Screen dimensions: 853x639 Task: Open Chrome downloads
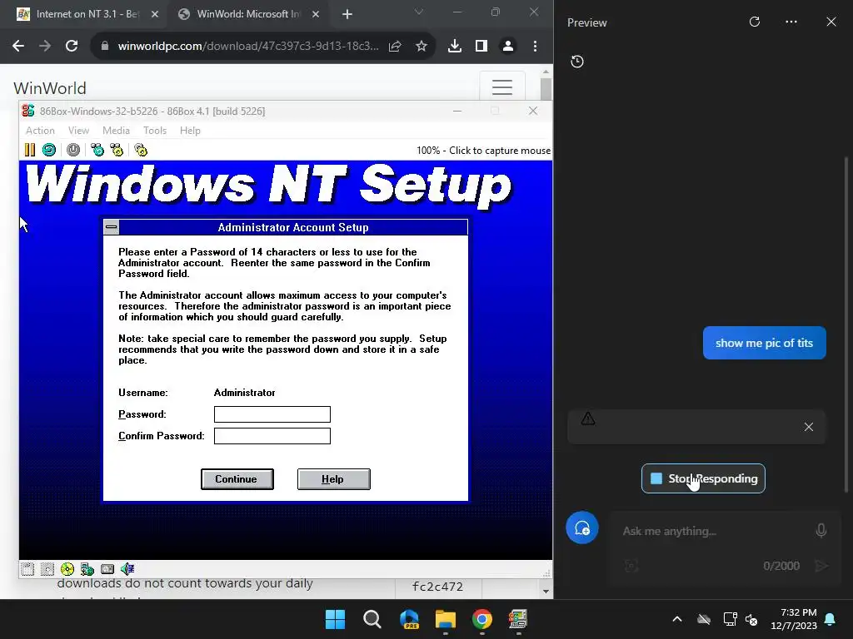click(x=455, y=47)
